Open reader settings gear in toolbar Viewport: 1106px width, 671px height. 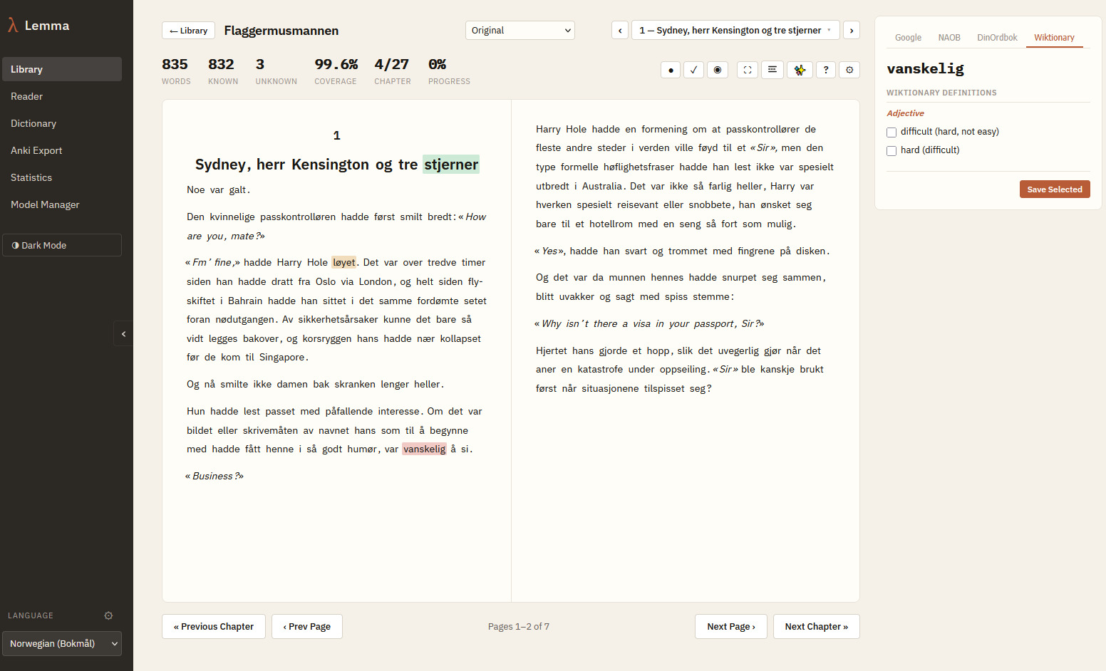click(849, 70)
